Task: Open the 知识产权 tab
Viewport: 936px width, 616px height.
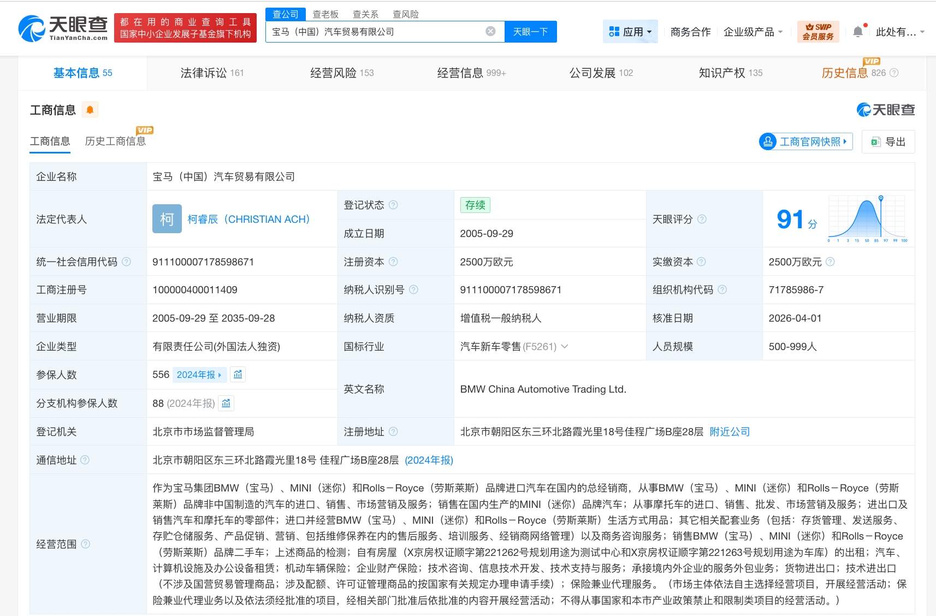Action: (x=730, y=73)
